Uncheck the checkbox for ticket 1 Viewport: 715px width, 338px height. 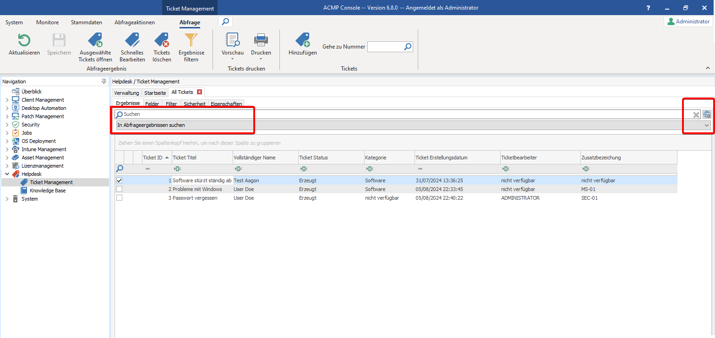point(120,180)
